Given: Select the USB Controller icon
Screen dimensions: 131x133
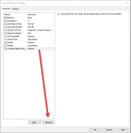Looking at the screenshot, I should click(6, 36).
